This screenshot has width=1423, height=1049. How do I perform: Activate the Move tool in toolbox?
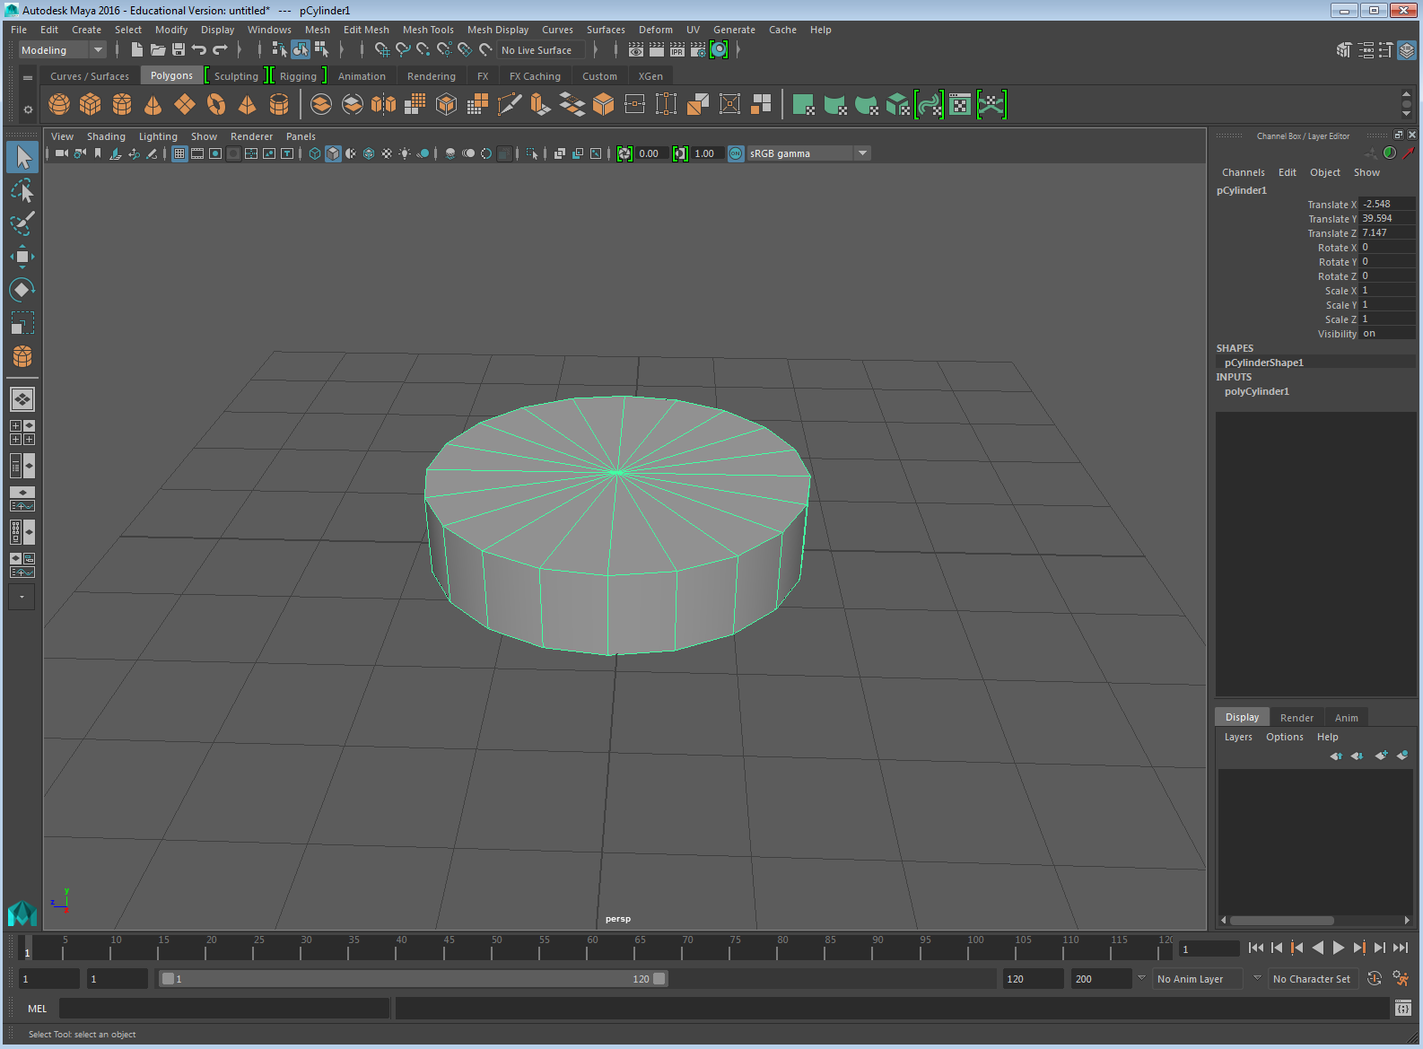tap(22, 257)
